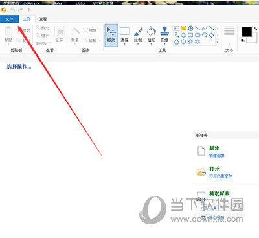Click the PicPick application logo icon
Image resolution: width=259 pixels, height=238 pixels.
[x=4, y=10]
